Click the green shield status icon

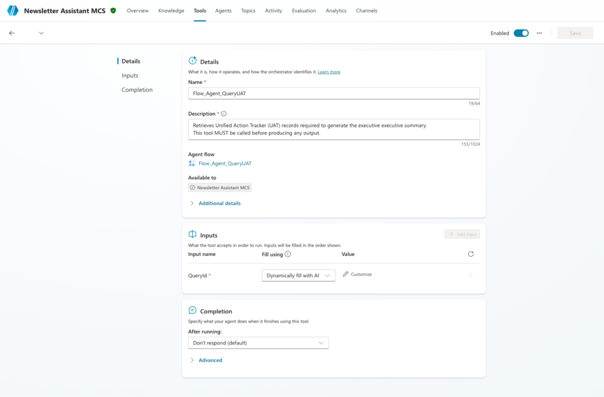pos(113,11)
